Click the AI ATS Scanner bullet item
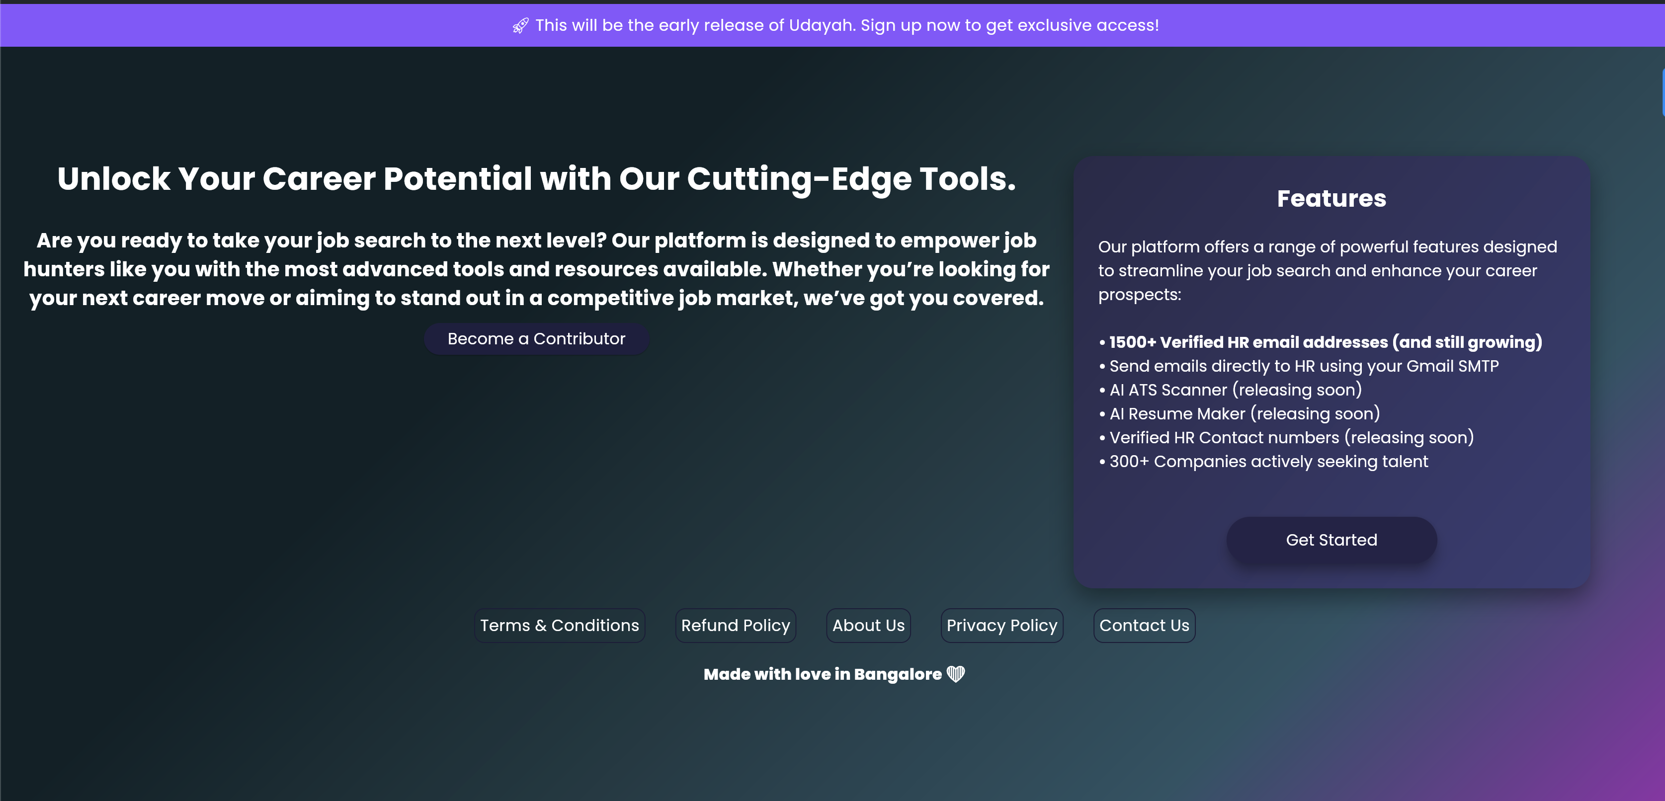Viewport: 1665px width, 801px height. coord(1235,390)
